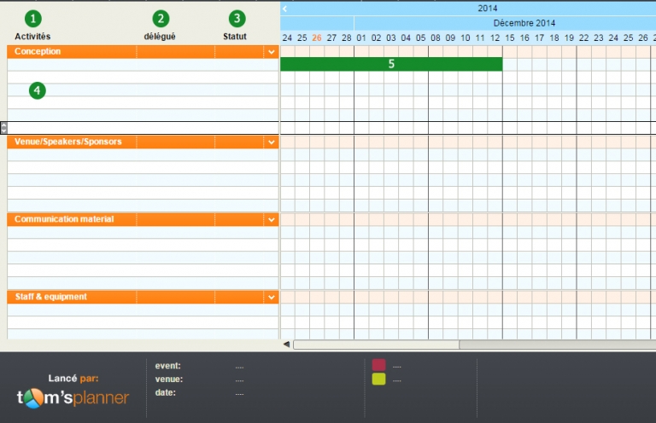Click the timeline's previous-period arrow beside 2014
The height and width of the screenshot is (423, 656).
coord(284,9)
